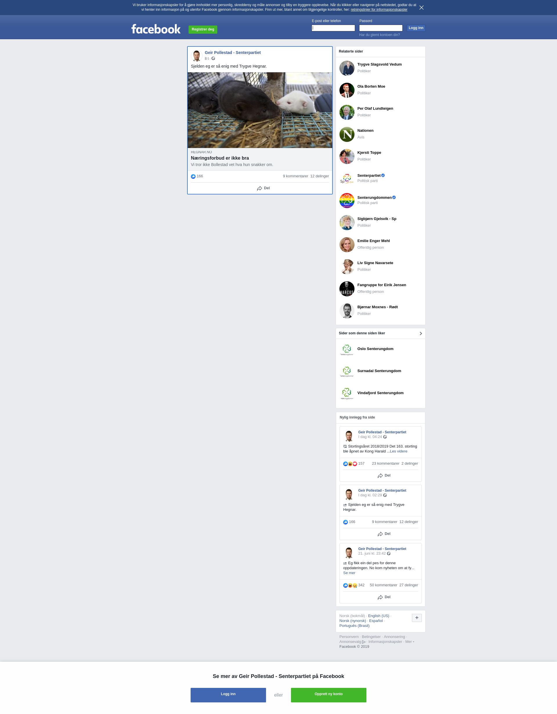Open the Senterpartiet page logo
This screenshot has height=714, width=557.
pos(347,178)
